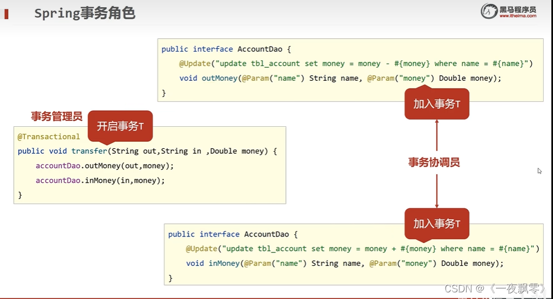This screenshot has width=553, height=299.
Task: Click the @Transactional annotation text
Action: coord(49,137)
